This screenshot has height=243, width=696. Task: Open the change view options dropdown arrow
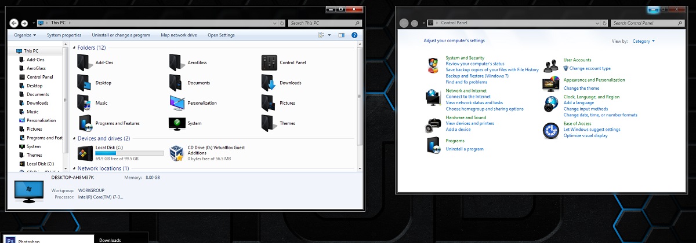coord(329,35)
